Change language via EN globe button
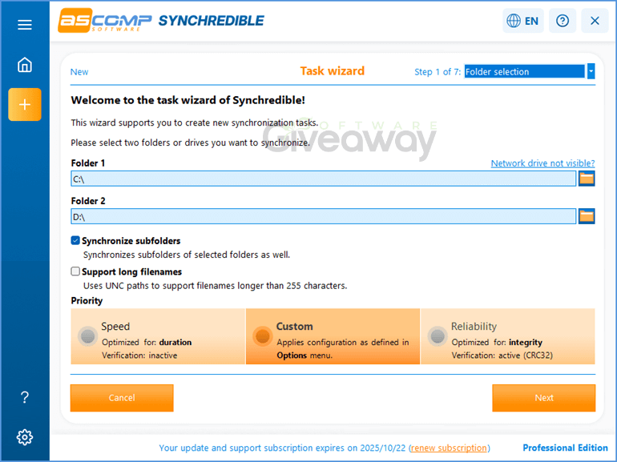Viewport: 617px width, 462px height. click(x=523, y=21)
